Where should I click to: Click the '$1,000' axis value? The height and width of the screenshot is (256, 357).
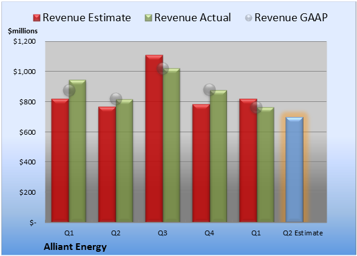click(24, 72)
